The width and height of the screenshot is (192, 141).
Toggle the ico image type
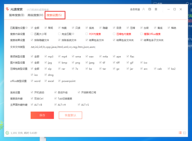[x=141, y=62]
